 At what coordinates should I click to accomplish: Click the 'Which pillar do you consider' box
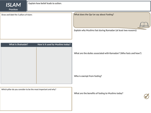click(36, 99)
